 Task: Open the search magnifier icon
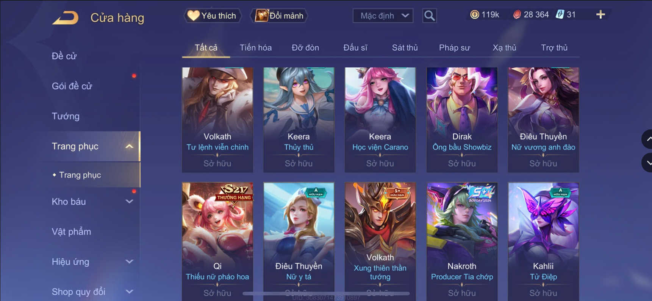coord(429,16)
